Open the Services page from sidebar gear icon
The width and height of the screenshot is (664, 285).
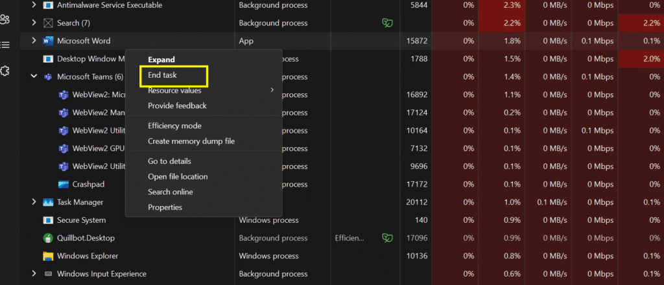[x=5, y=71]
